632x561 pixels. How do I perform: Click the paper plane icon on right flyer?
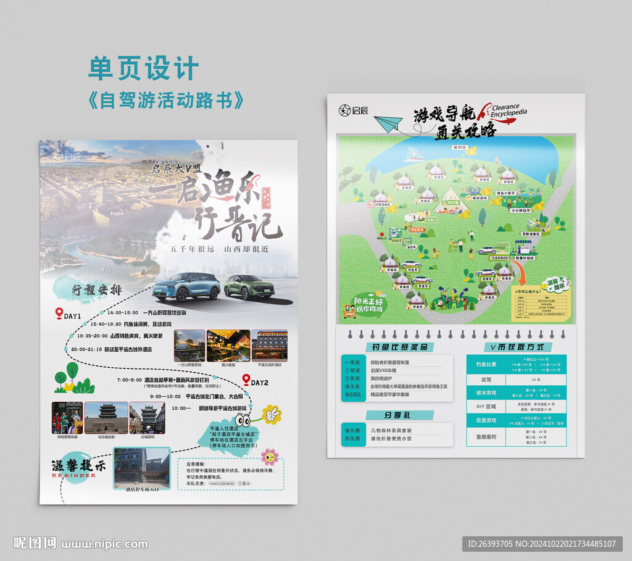(x=388, y=123)
